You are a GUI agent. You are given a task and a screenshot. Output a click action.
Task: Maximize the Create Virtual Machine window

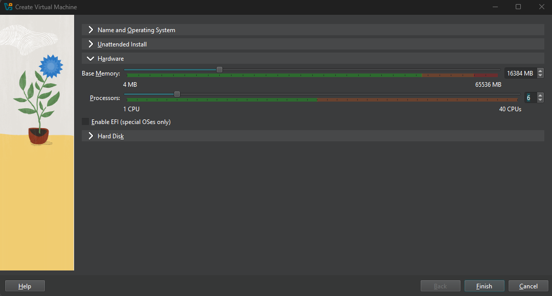[x=518, y=7]
